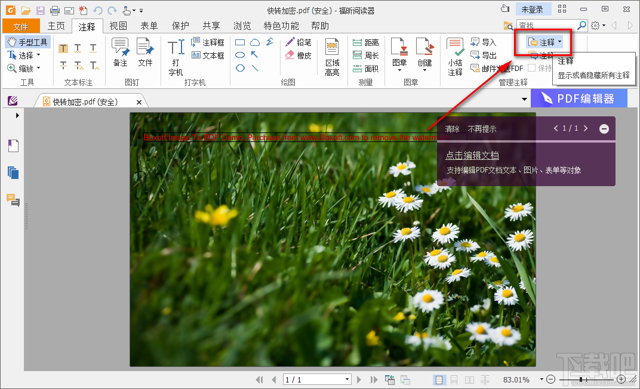Toggle single page view mode
Screen dimensions: 640x389
(x=439, y=379)
